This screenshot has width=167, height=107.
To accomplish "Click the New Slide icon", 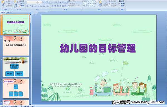I will pyautogui.click(x=16, y=3).
